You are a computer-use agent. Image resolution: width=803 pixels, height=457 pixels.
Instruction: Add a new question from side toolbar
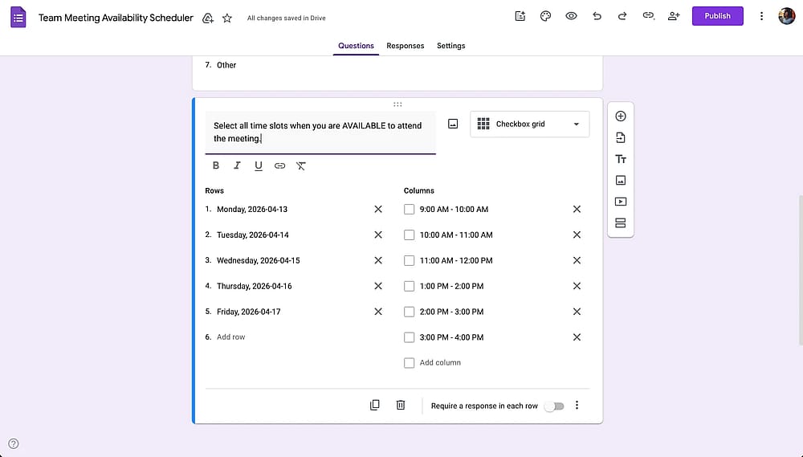coord(621,116)
